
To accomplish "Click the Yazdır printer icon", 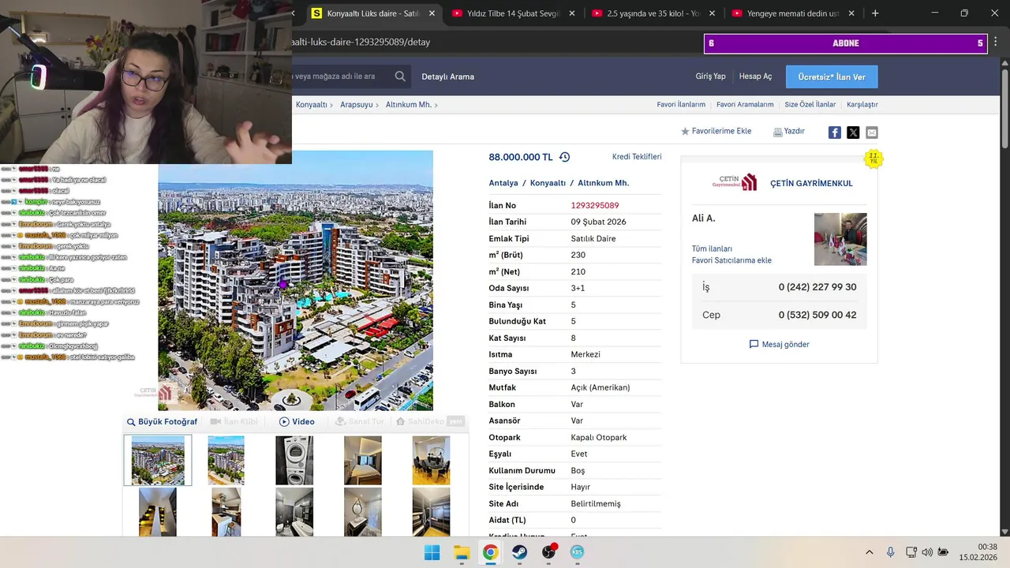I will click(x=777, y=132).
